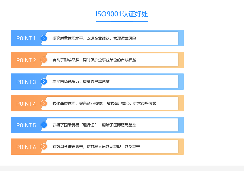The height and width of the screenshot is (171, 244).
Task: Choose the POINT 5 label
Action: click(26, 125)
